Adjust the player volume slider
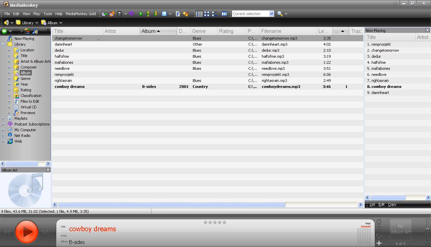 pos(428,230)
